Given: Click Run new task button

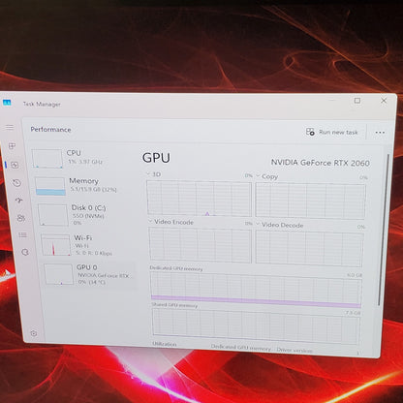Looking at the screenshot, I should 332,132.
